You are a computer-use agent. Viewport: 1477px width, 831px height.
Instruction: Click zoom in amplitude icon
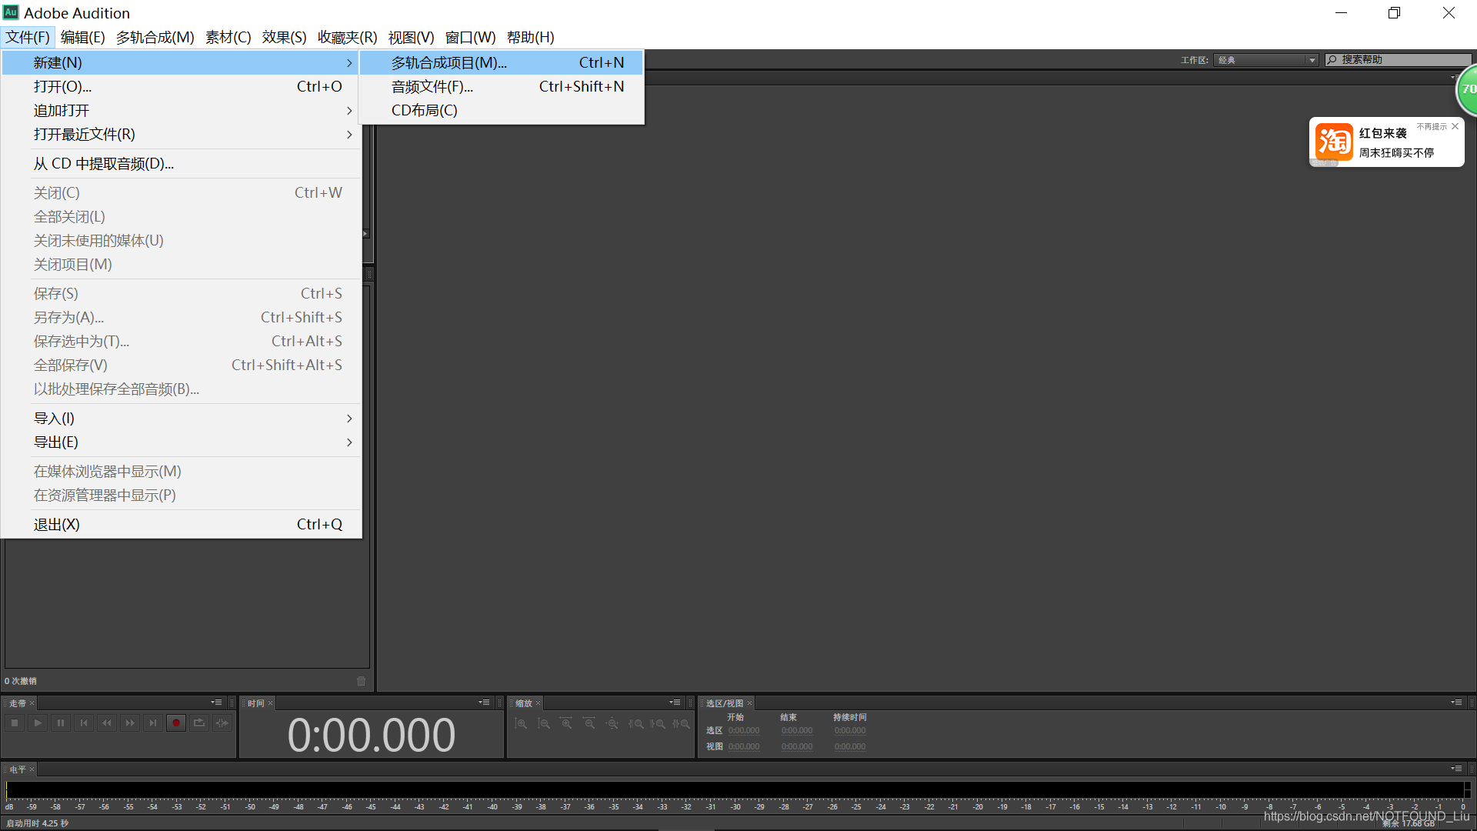[521, 724]
